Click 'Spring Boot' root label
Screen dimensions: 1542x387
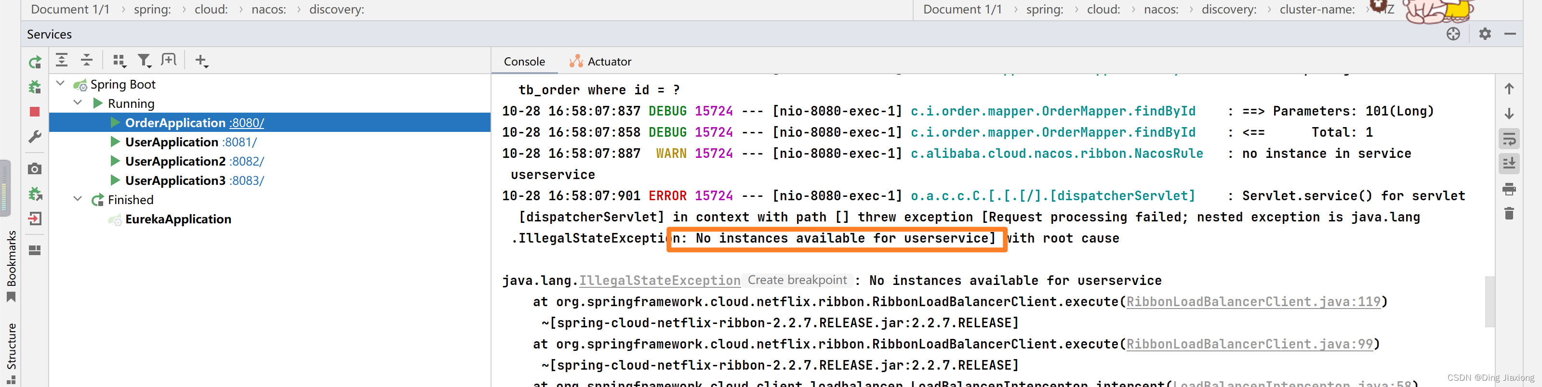(123, 84)
